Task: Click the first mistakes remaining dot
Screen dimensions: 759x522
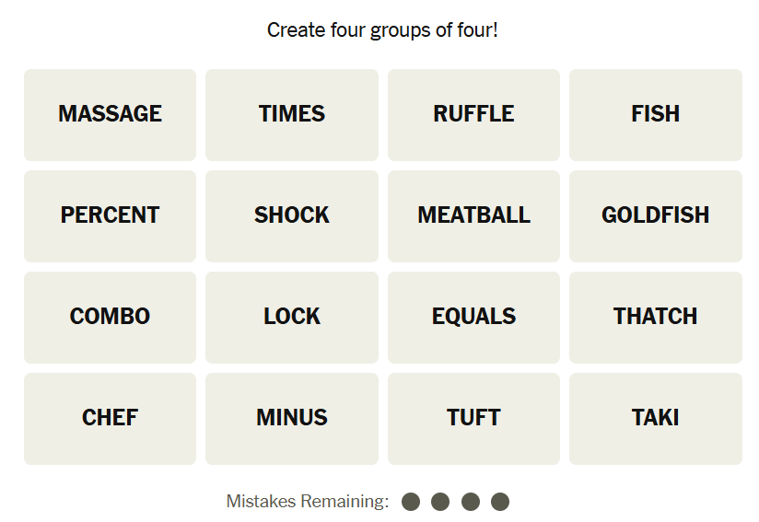Action: pyautogui.click(x=411, y=502)
